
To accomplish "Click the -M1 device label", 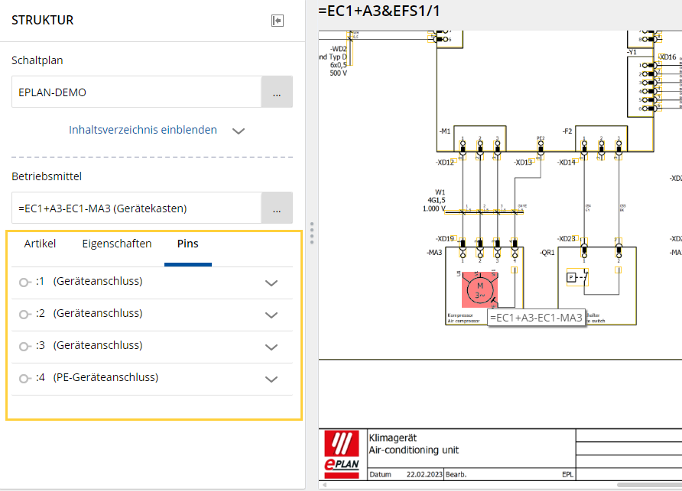I will coord(444,131).
